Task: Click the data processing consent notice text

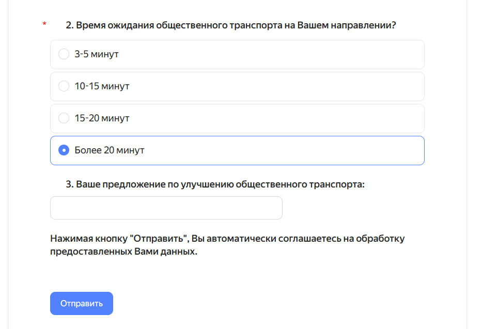Action: point(227,244)
